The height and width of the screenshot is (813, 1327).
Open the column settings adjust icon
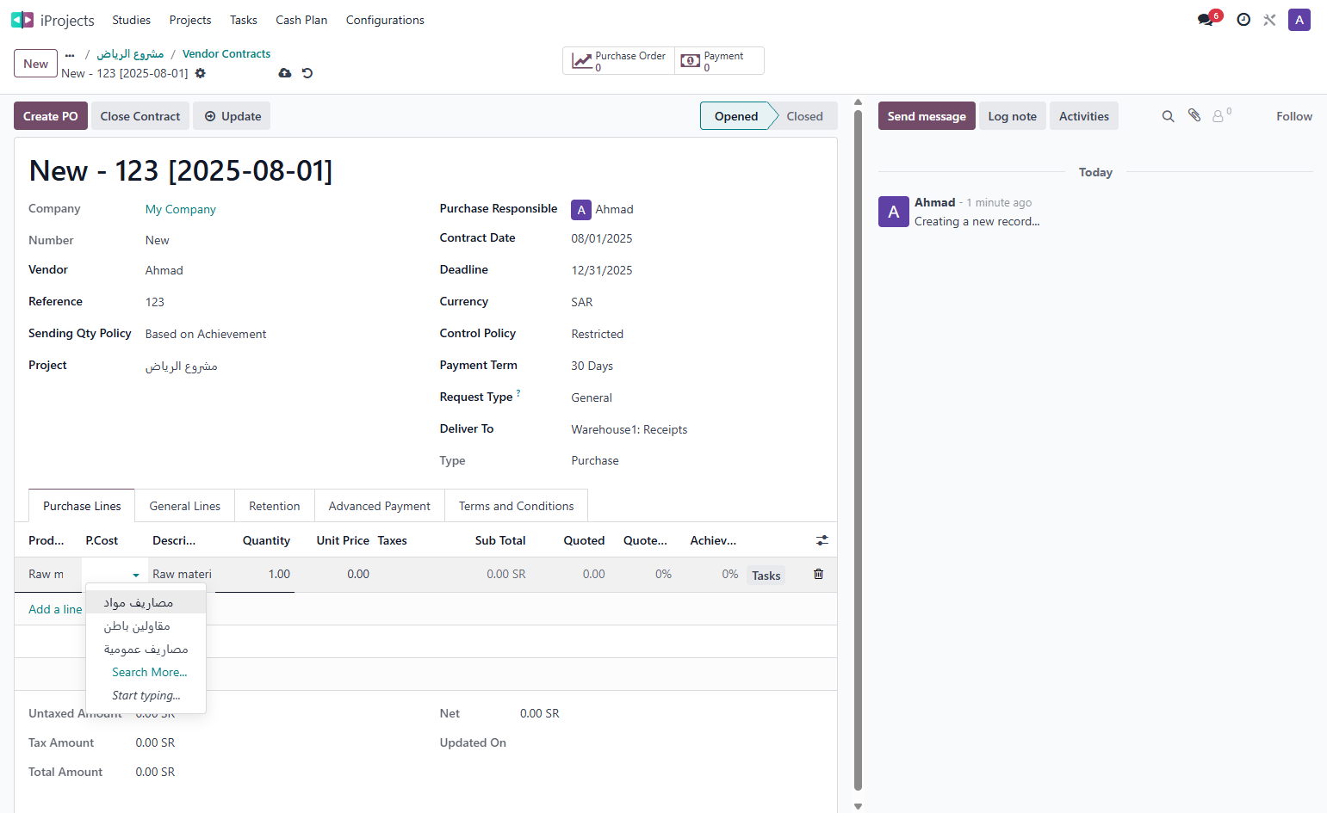pos(822,540)
